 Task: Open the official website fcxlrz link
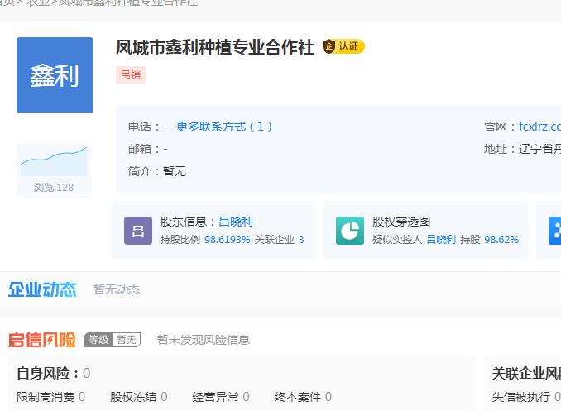pyautogui.click(x=539, y=127)
